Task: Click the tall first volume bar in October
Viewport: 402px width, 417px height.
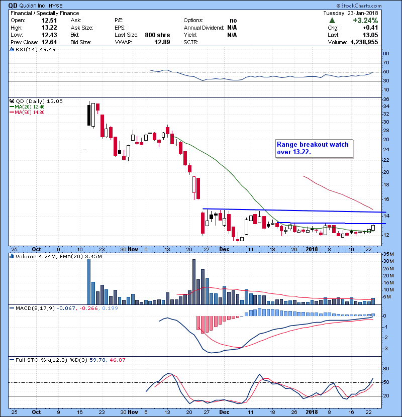Action: pyautogui.click(x=89, y=282)
